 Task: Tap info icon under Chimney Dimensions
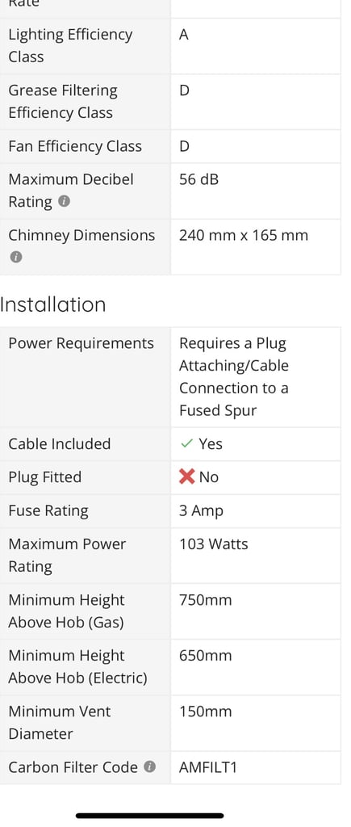click(16, 258)
